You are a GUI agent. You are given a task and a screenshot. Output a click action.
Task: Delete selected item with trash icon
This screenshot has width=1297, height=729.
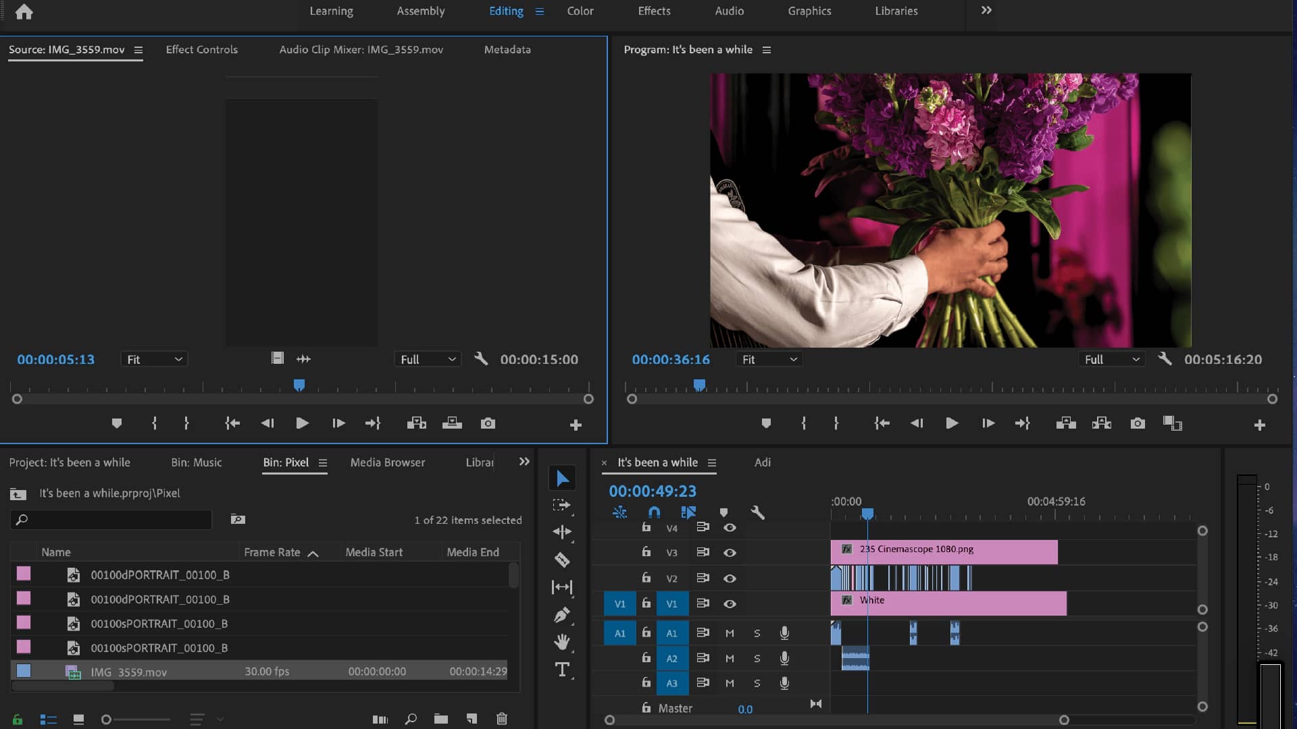click(502, 719)
